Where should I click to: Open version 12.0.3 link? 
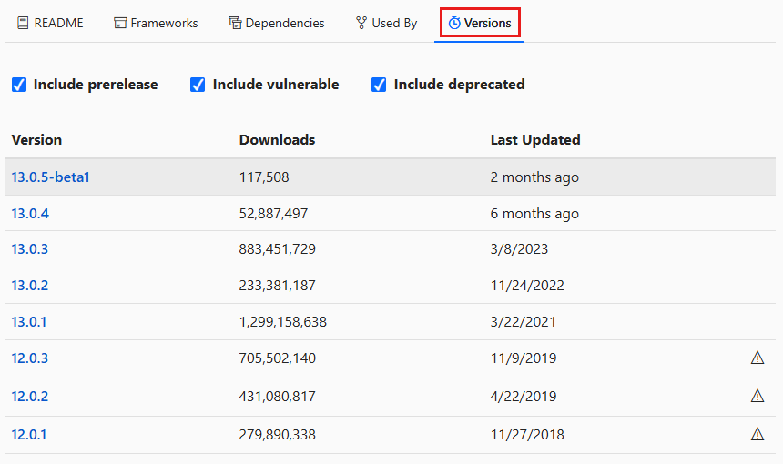[30, 358]
